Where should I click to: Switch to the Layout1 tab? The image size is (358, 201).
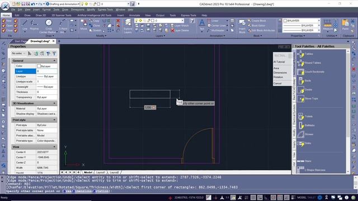(x=101, y=173)
